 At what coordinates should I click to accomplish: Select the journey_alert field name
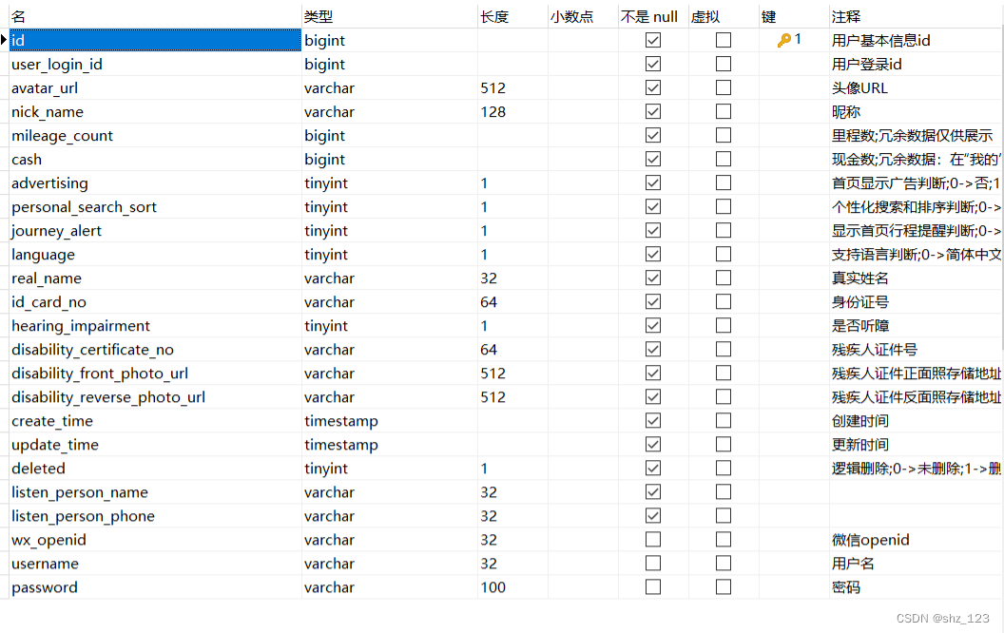click(x=56, y=230)
